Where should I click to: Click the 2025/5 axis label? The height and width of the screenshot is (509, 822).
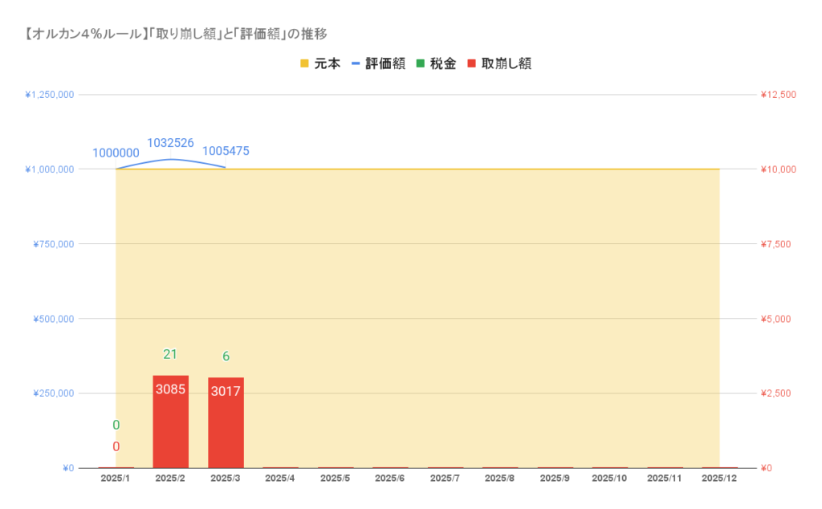tap(335, 478)
